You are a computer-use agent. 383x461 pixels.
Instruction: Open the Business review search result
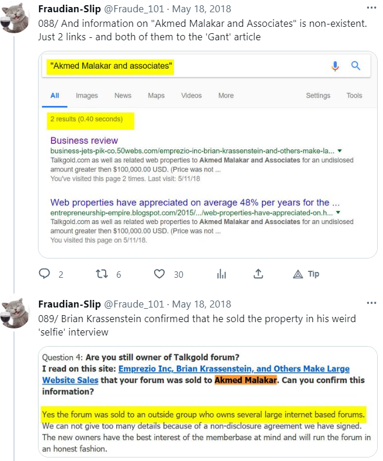(84, 140)
